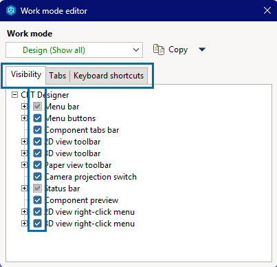Select the Component tabs bar row

[x=82, y=130]
